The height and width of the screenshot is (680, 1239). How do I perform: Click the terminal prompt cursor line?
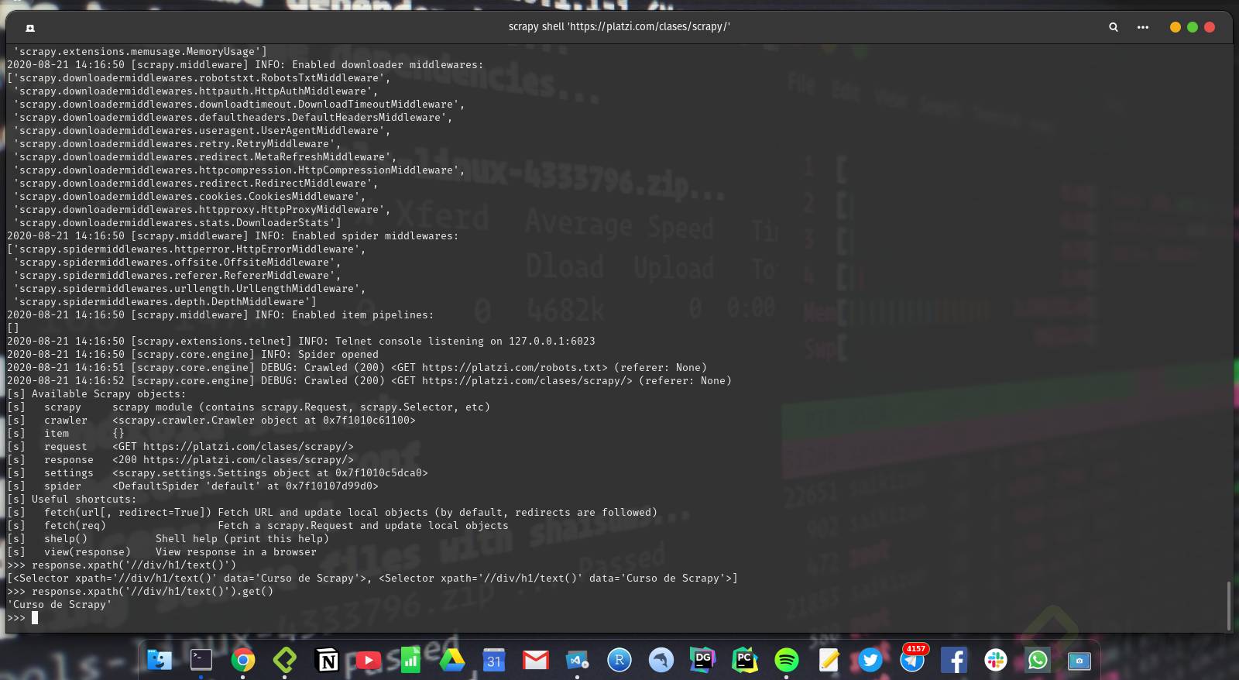tap(22, 618)
